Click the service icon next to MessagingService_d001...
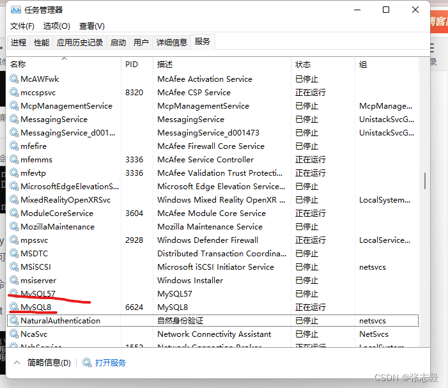 14,132
